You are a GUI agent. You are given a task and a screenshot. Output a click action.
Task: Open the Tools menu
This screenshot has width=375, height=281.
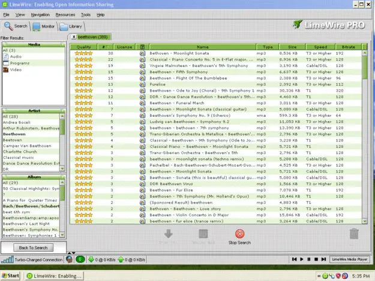86,15
